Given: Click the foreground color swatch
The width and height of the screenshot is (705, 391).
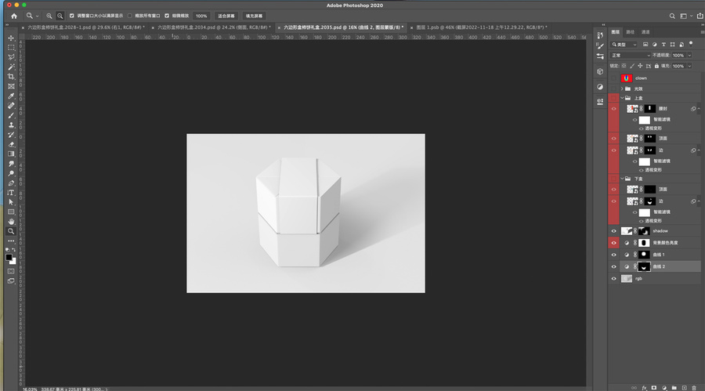Looking at the screenshot, I should pyautogui.click(x=9, y=257).
